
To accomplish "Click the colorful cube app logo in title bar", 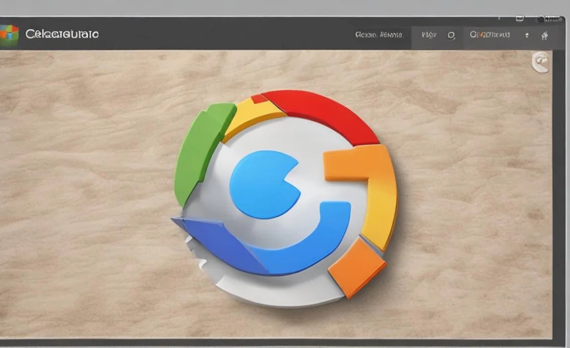I will pyautogui.click(x=9, y=35).
